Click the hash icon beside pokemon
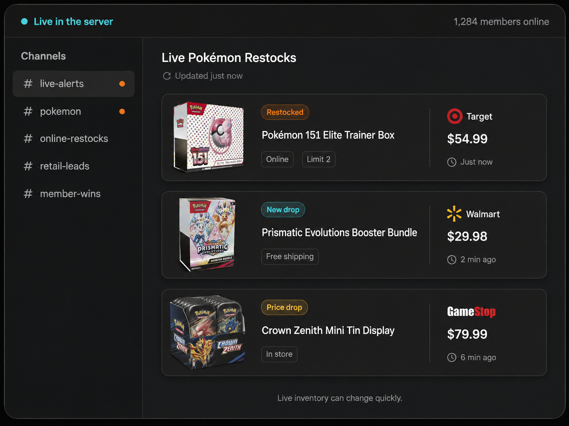 coord(28,111)
